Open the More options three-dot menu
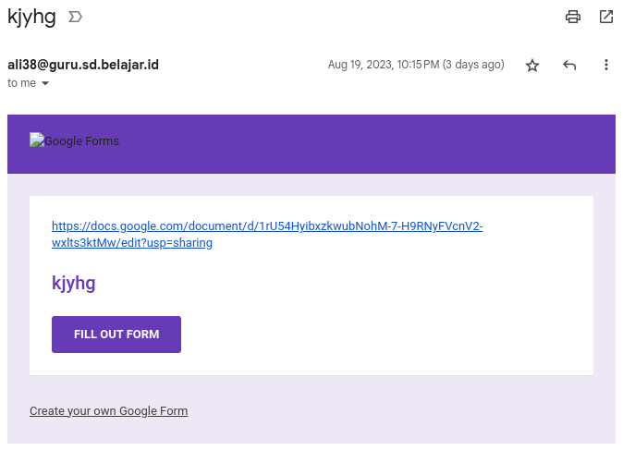 [x=606, y=65]
